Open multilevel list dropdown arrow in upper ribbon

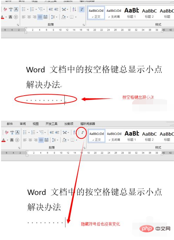pos(44,9)
